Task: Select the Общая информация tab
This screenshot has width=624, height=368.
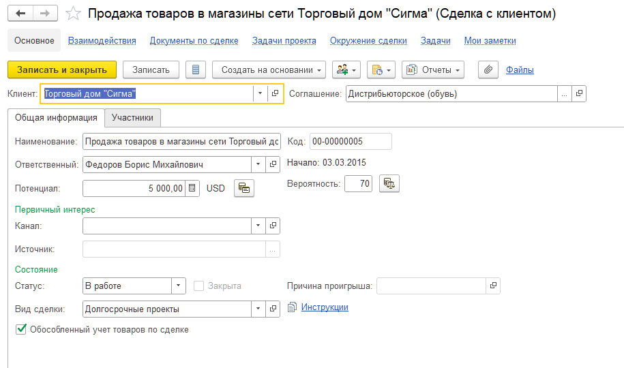Action: pos(56,118)
